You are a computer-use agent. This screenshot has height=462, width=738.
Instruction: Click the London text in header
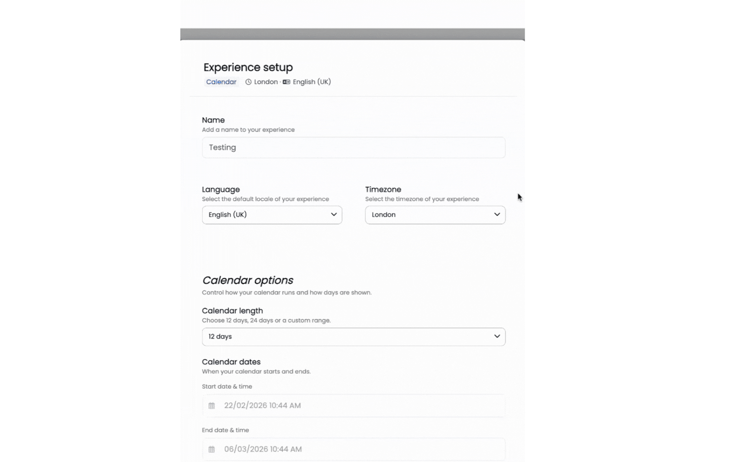point(266,82)
